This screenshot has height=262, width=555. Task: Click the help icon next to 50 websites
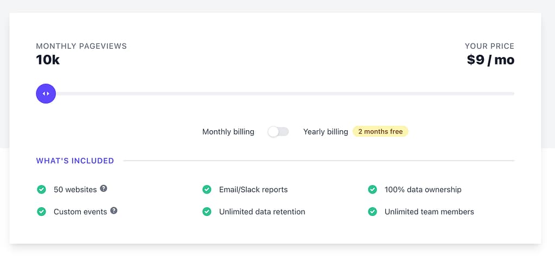coord(104,189)
